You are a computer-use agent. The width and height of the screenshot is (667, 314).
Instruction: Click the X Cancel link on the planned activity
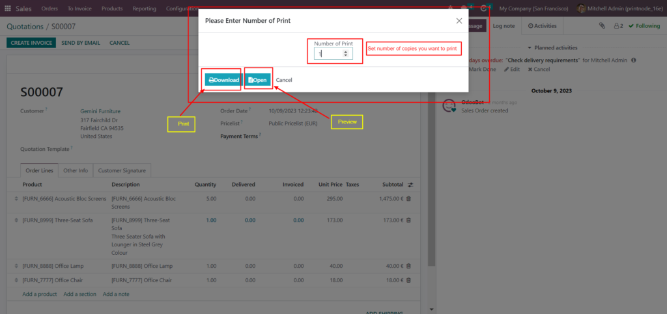(539, 69)
